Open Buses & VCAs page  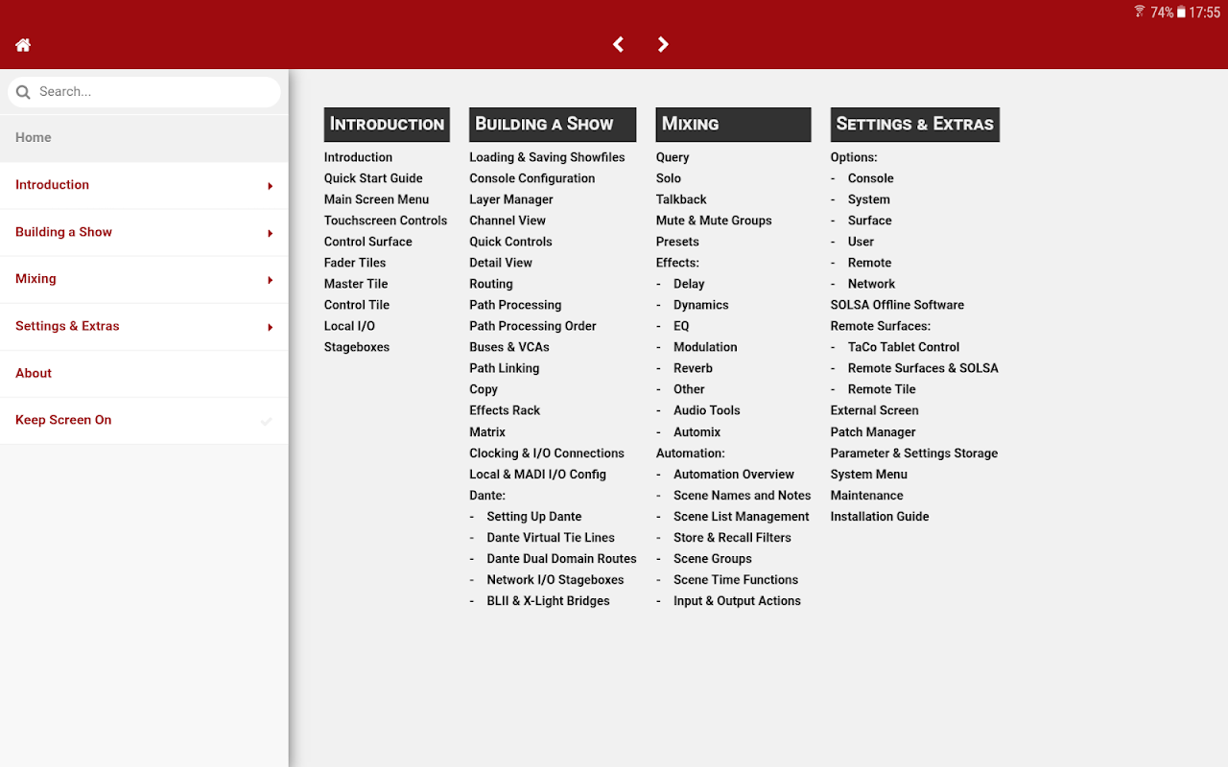(509, 347)
